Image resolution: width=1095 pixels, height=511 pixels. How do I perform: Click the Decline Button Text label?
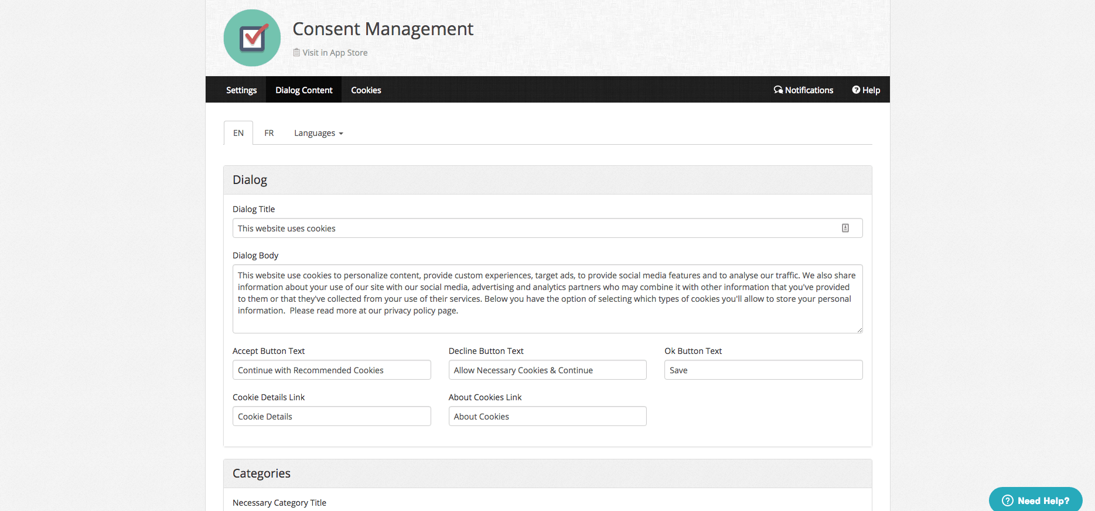click(486, 351)
